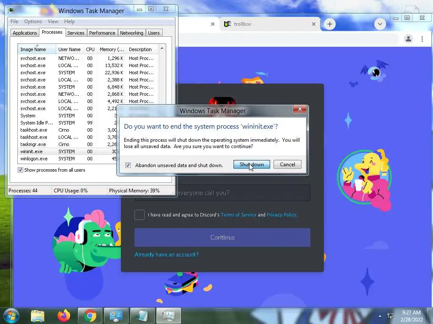
Task: Open Chrome's three-dot menu
Action: pos(422,39)
